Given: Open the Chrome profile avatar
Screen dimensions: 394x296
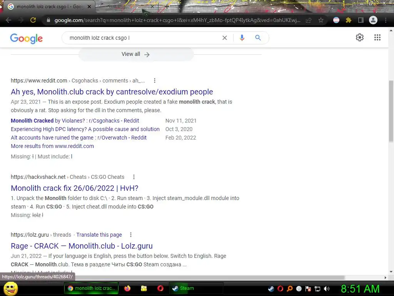Looking at the screenshot, I should tap(373, 20).
